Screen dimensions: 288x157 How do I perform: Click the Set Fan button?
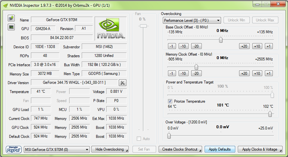coord(144,149)
